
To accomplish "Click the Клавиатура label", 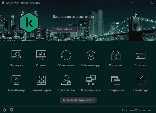I will coord(140,90).
